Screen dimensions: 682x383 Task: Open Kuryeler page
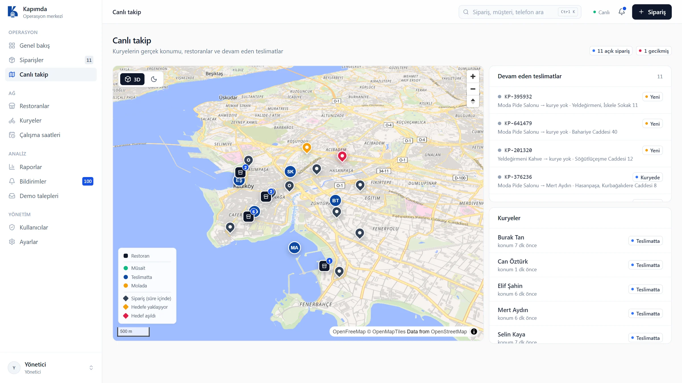(x=51, y=121)
